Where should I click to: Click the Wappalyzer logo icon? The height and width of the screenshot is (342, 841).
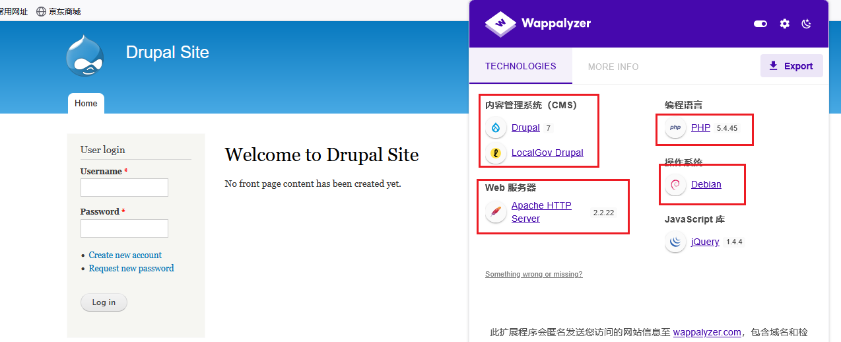tap(500, 23)
